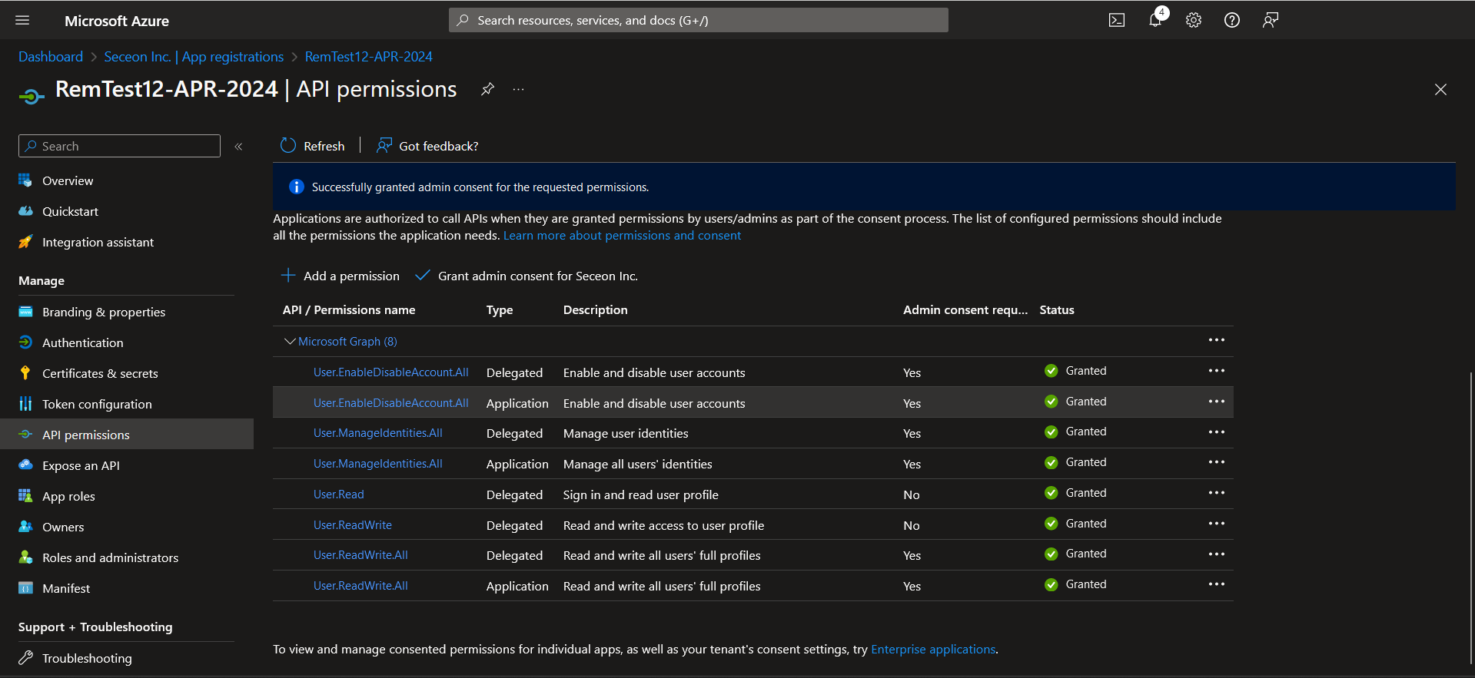Click the sidebar Search box
1475x678 pixels.
click(x=119, y=146)
